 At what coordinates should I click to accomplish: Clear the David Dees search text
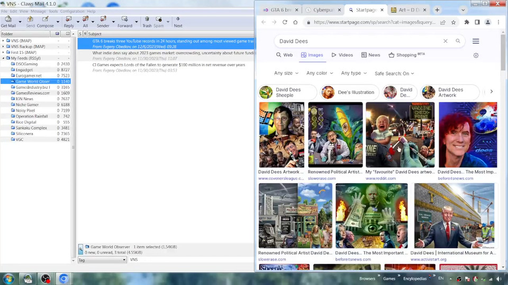pos(446,41)
